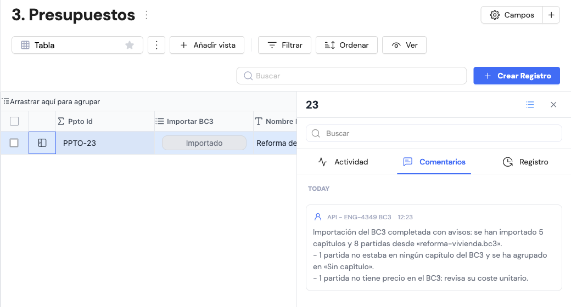The image size is (571, 307).
Task: Click the record title 23
Action: [x=312, y=105]
